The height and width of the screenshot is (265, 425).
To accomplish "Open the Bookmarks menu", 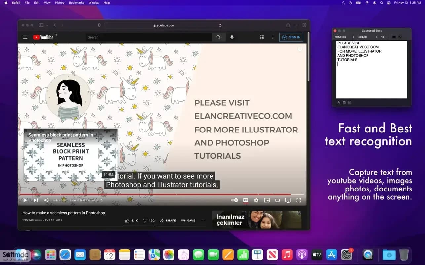I will (x=77, y=3).
